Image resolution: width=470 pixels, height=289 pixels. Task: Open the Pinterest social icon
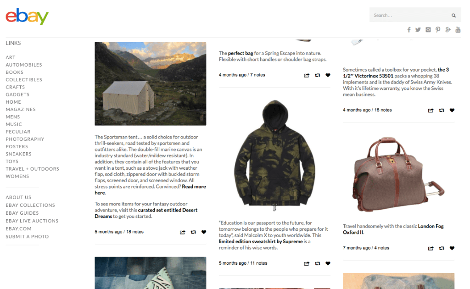point(438,30)
